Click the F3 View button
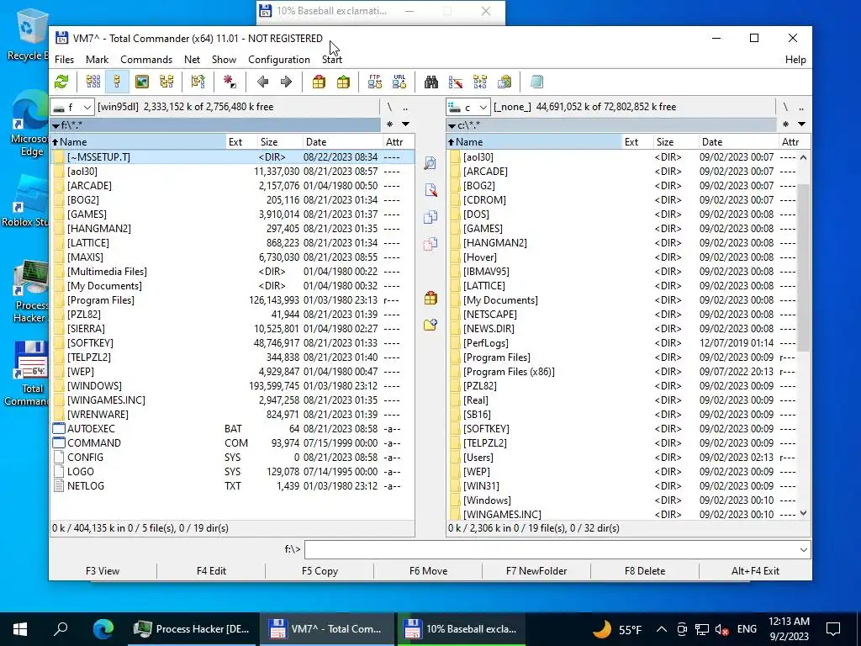861x646 pixels. [x=103, y=571]
